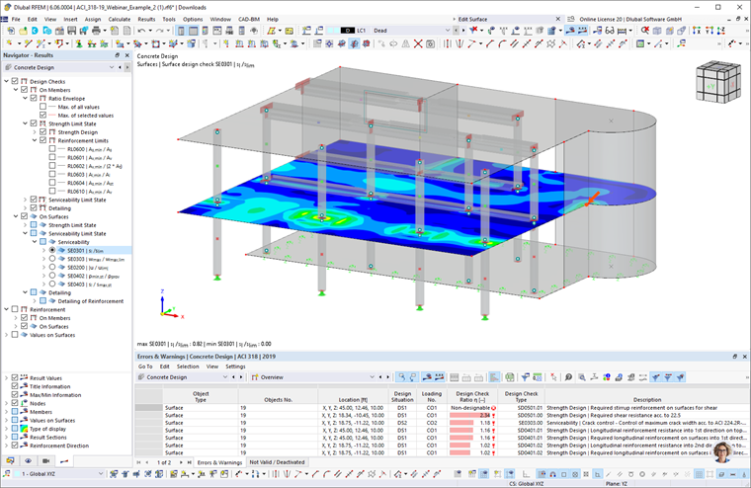The height and width of the screenshot is (488, 751).
Task: Click the new line tool icon in second toolbar
Action: [x=28, y=44]
